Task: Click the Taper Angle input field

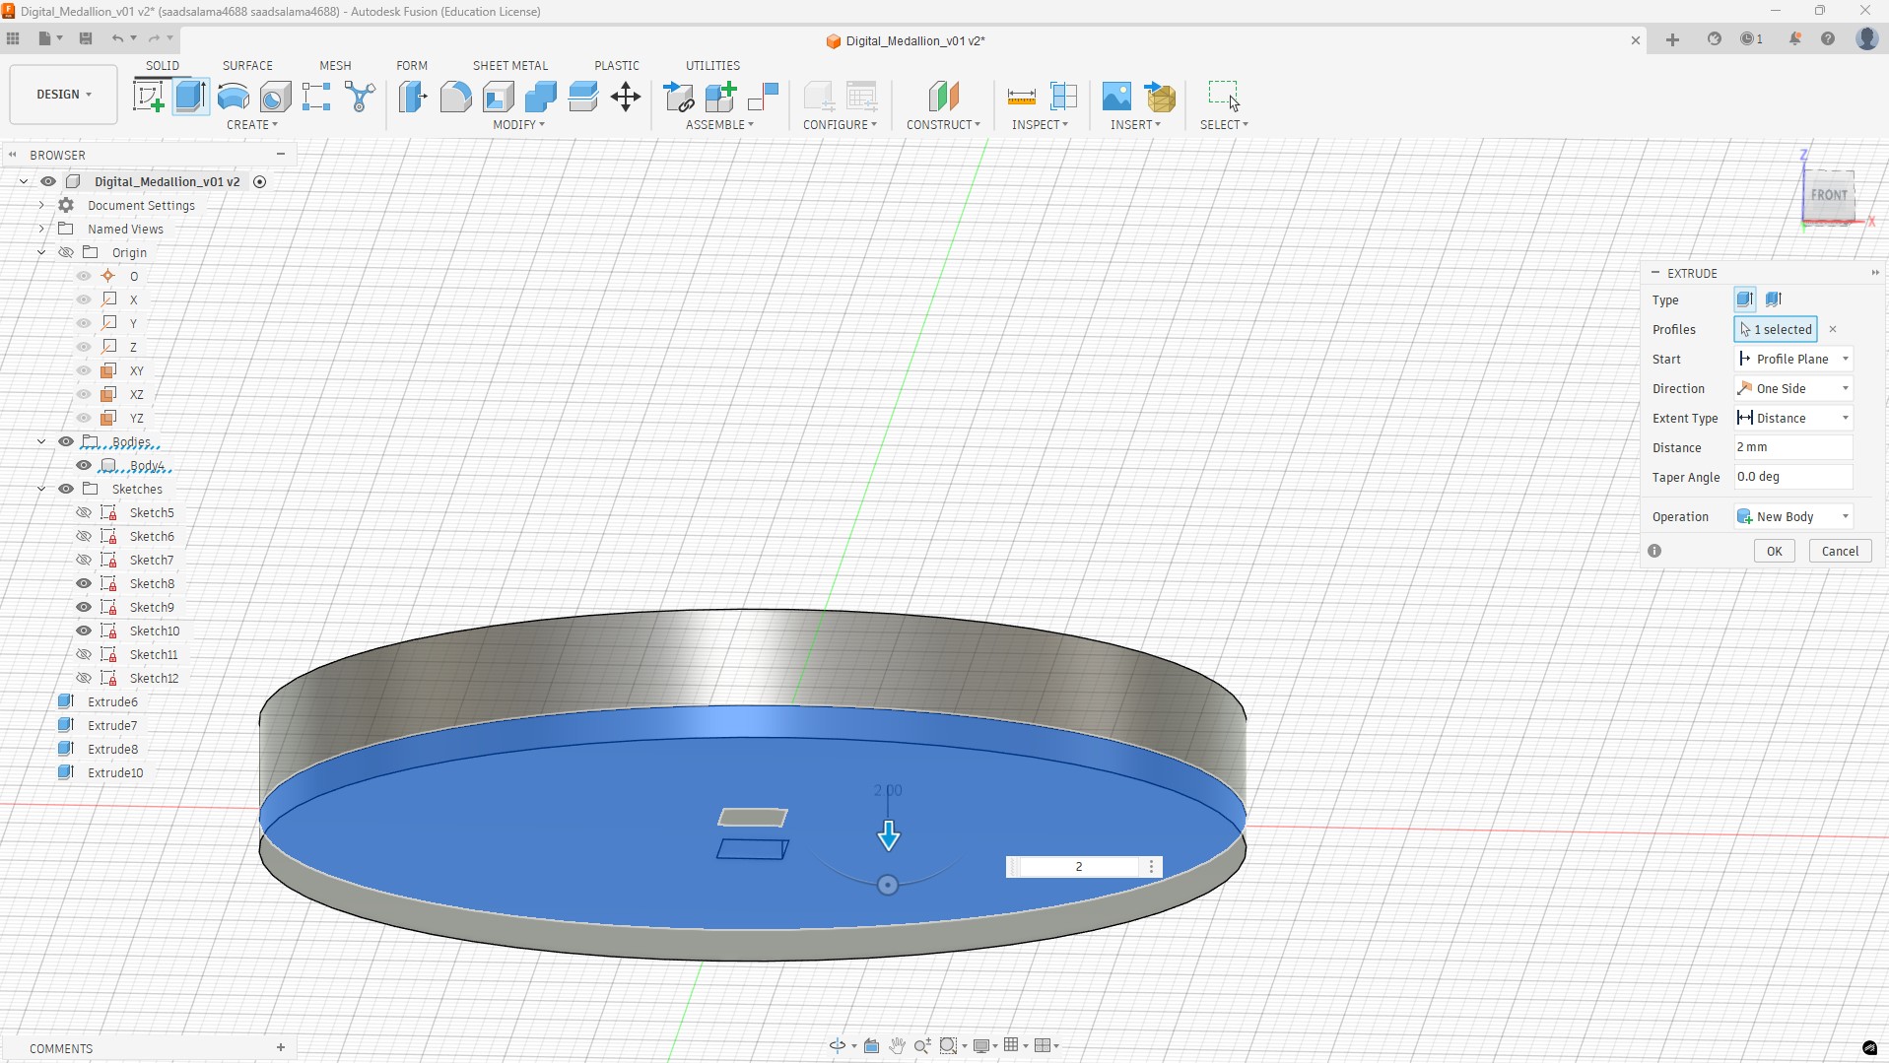Action: tap(1792, 477)
